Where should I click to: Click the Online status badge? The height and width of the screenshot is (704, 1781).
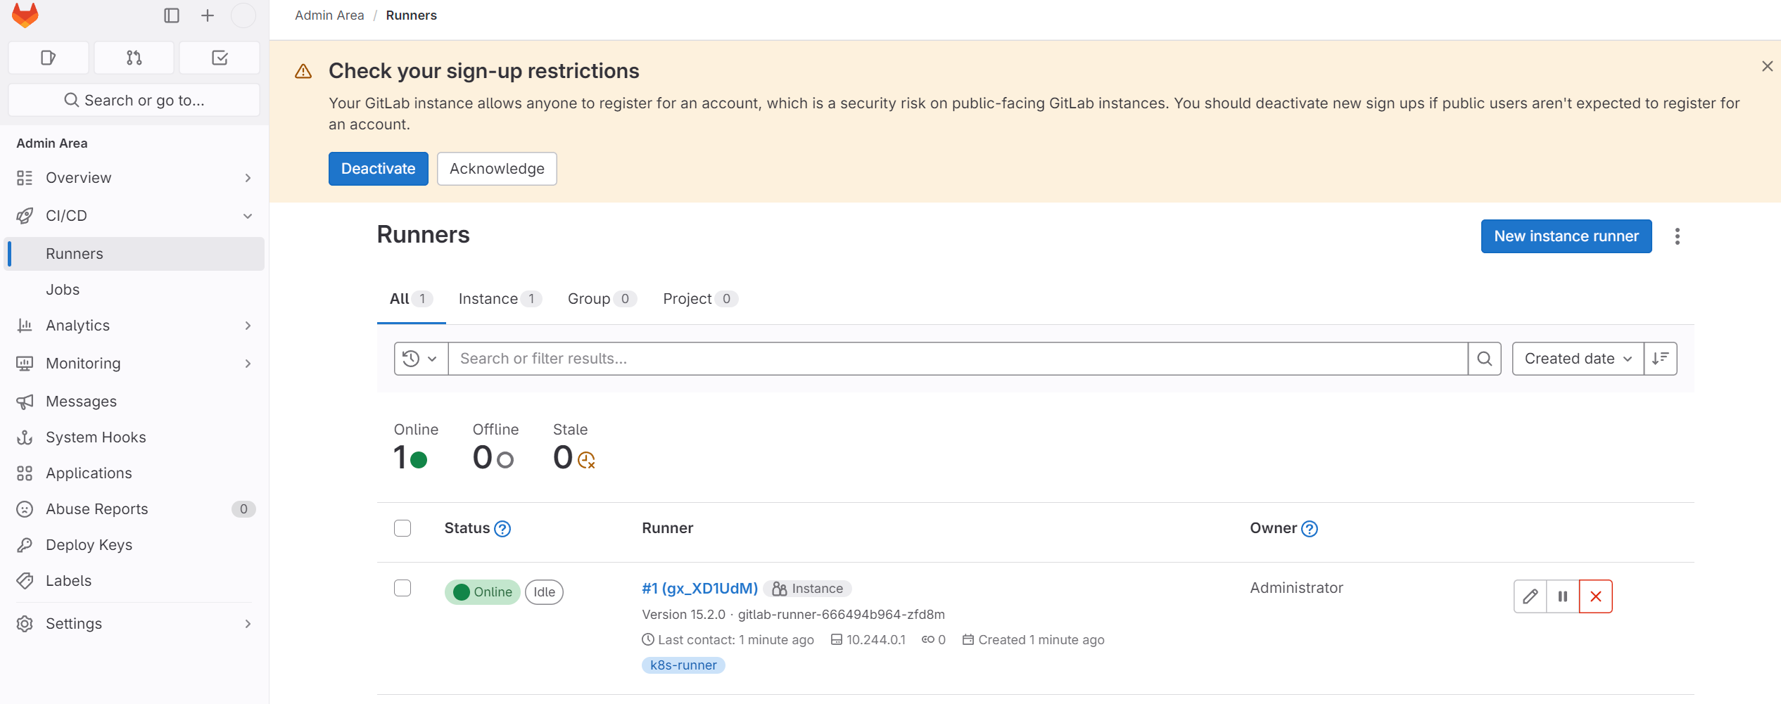483,592
